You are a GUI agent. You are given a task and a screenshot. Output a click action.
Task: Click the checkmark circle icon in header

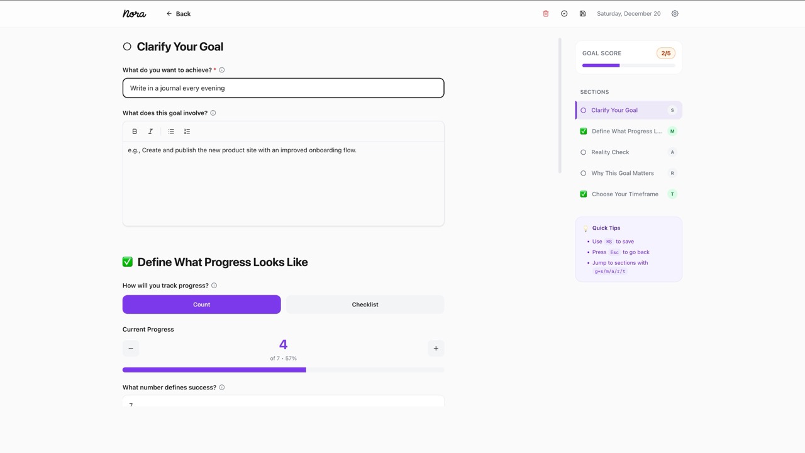[564, 14]
